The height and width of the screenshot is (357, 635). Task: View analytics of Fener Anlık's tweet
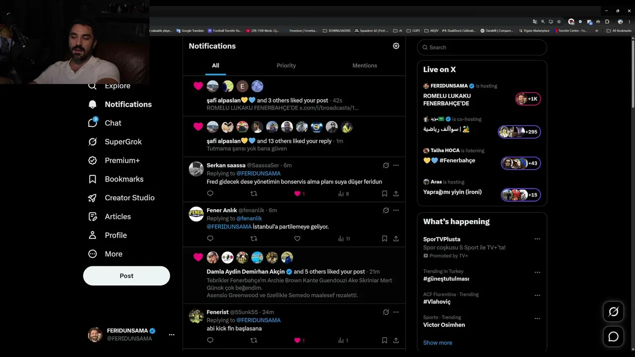click(344, 238)
